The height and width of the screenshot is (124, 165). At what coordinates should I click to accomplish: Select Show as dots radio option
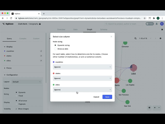point(55,49)
